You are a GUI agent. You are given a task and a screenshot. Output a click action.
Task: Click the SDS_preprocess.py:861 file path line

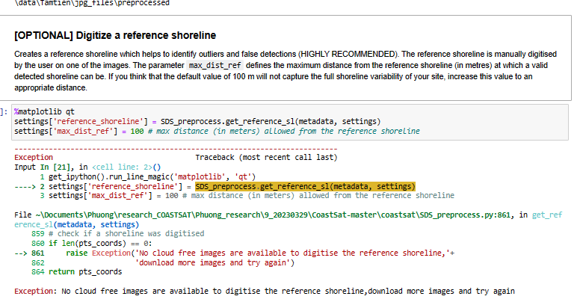click(289, 215)
